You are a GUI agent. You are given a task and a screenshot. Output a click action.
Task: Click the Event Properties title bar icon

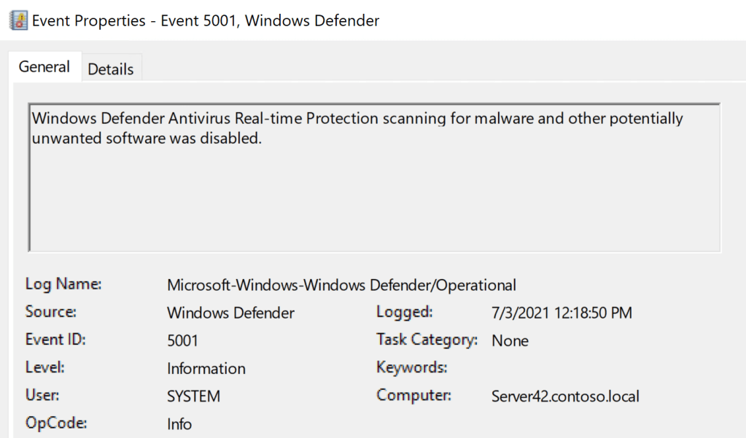19,21
